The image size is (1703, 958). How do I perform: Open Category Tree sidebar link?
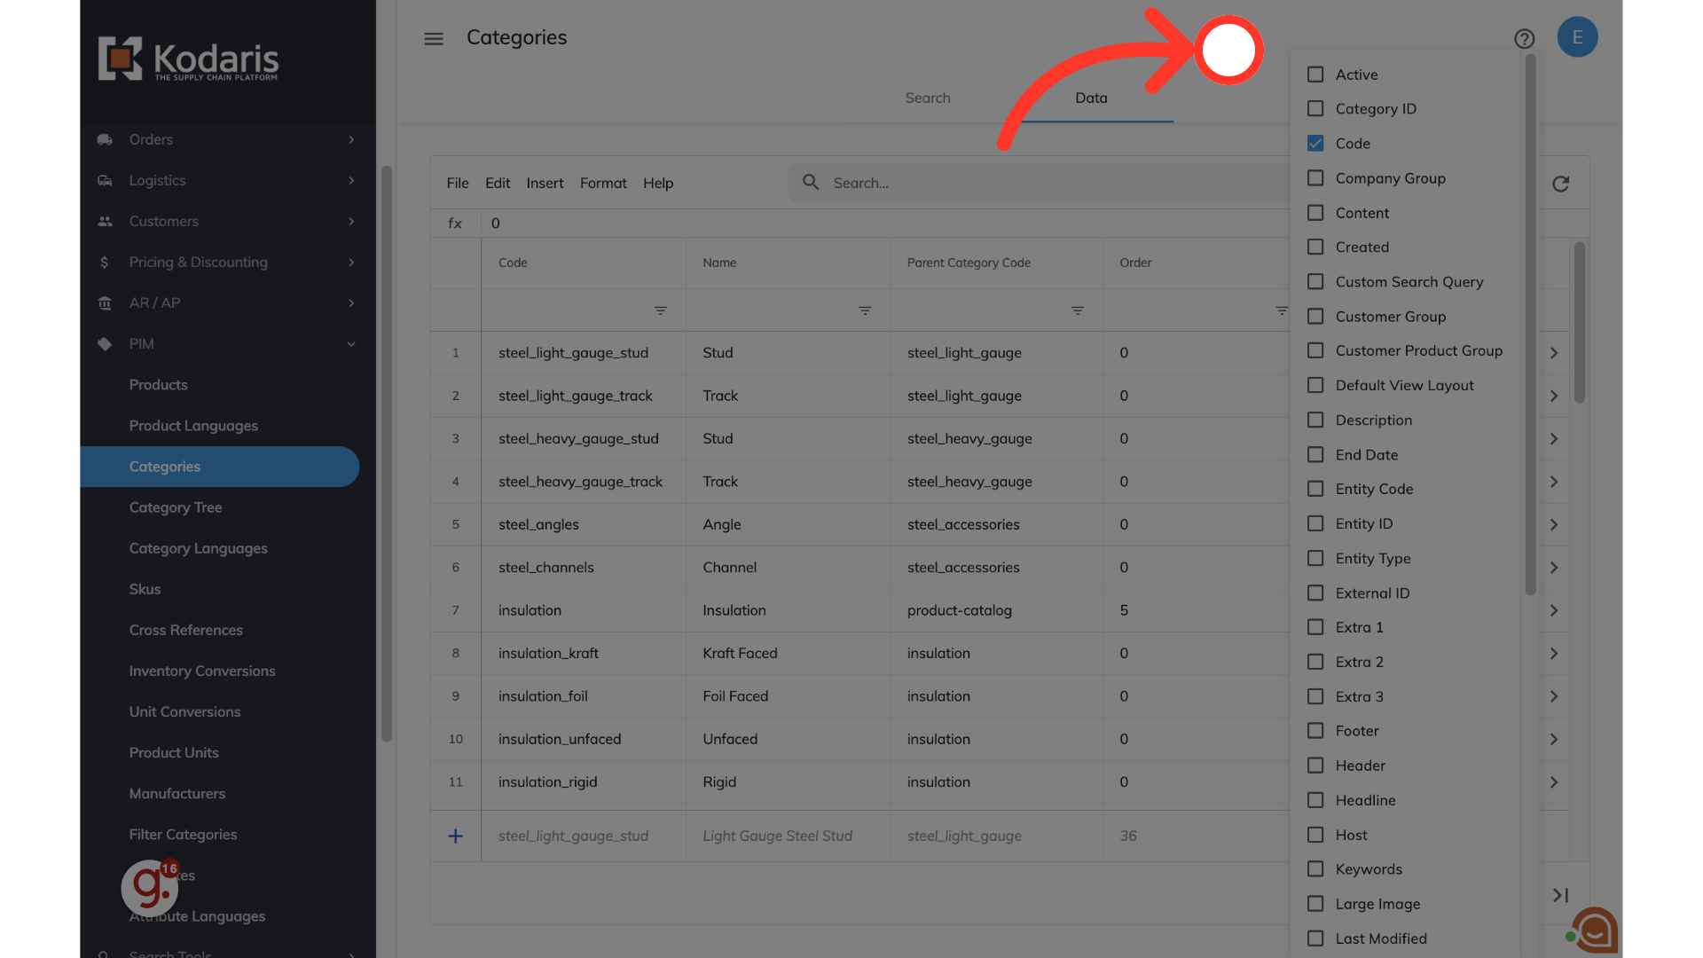pyautogui.click(x=176, y=507)
